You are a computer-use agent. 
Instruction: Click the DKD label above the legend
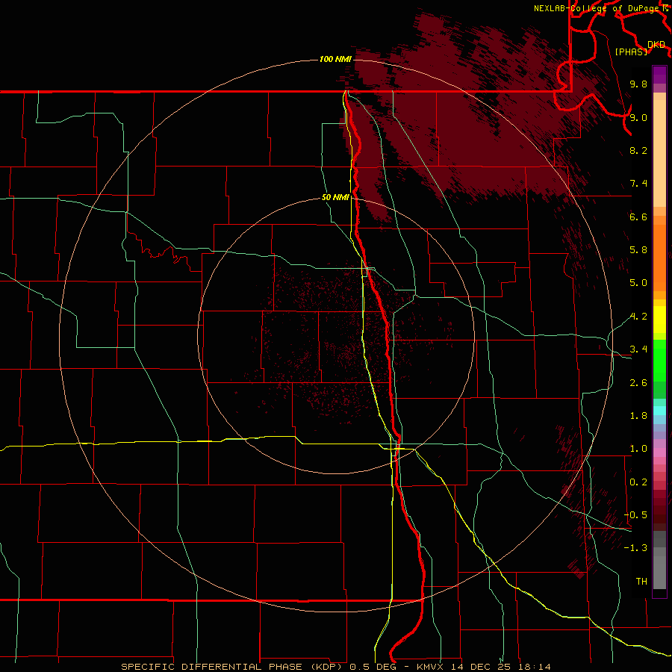(656, 45)
